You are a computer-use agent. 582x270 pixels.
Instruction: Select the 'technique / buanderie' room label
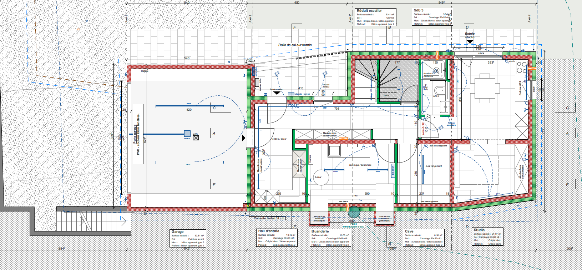pos(360,165)
